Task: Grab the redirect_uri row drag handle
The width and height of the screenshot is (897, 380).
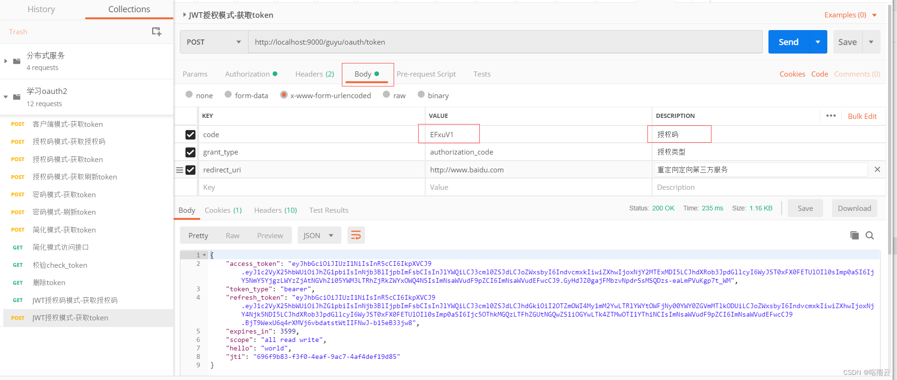Action: tap(179, 170)
